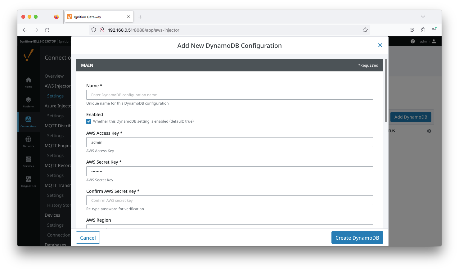
Task: Cancel the DynamoDB configuration dialog
Action: tap(88, 238)
